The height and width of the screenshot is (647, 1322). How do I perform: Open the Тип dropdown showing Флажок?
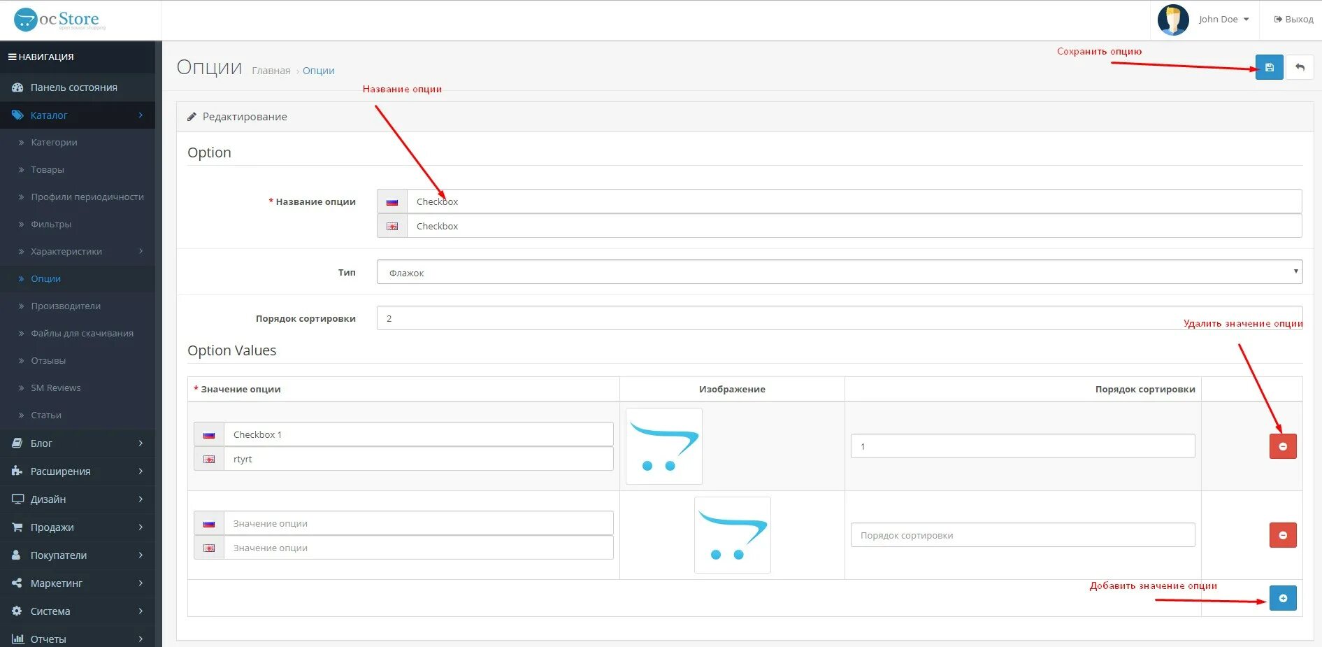(x=839, y=272)
